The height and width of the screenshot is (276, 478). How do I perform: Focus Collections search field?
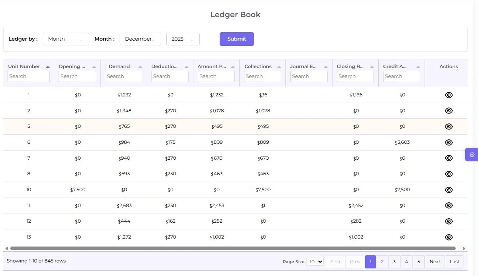pyautogui.click(x=262, y=76)
